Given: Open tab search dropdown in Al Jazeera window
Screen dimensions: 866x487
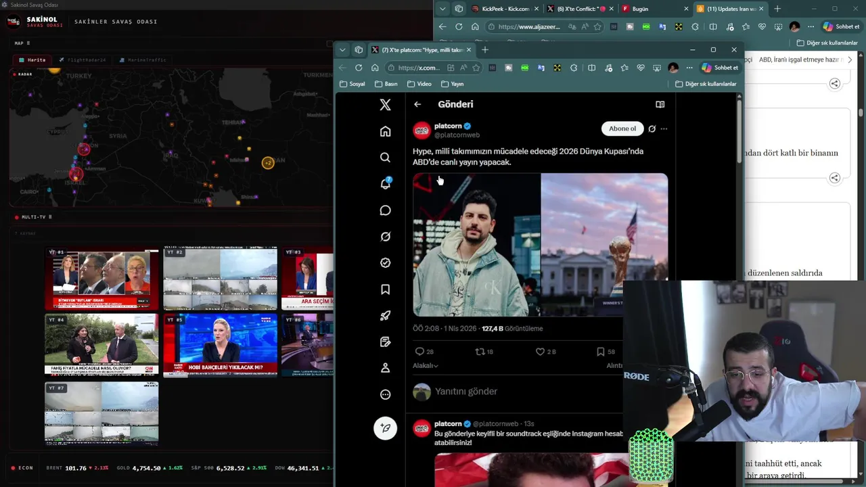Looking at the screenshot, I should 442,9.
